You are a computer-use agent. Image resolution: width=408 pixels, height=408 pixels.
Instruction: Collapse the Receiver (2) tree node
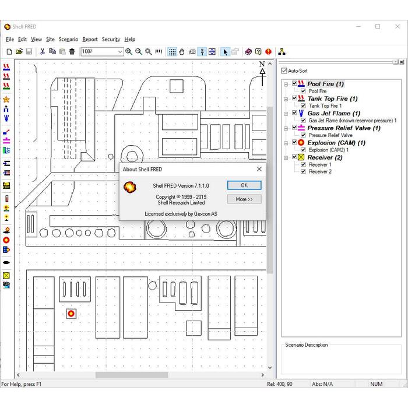pyautogui.click(x=286, y=158)
